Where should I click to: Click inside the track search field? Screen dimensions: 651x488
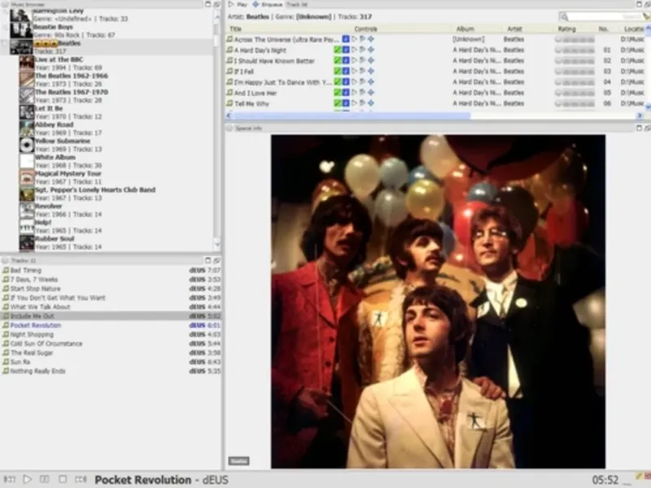coord(605,16)
